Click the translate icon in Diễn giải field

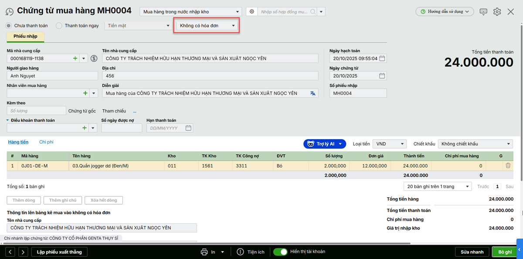(312, 93)
